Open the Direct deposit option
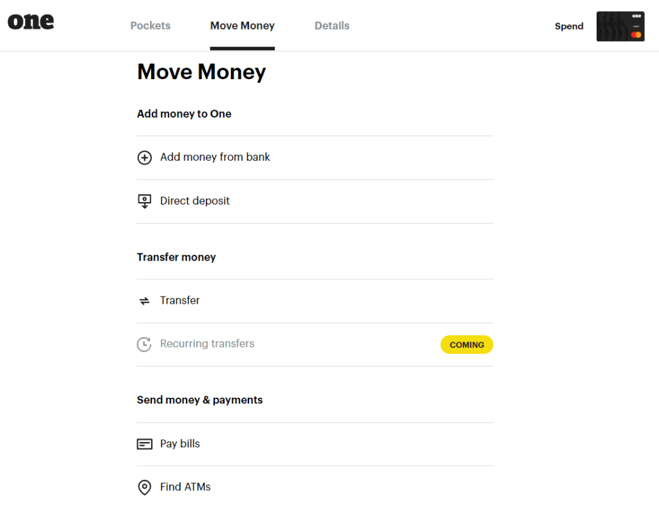 coord(194,201)
